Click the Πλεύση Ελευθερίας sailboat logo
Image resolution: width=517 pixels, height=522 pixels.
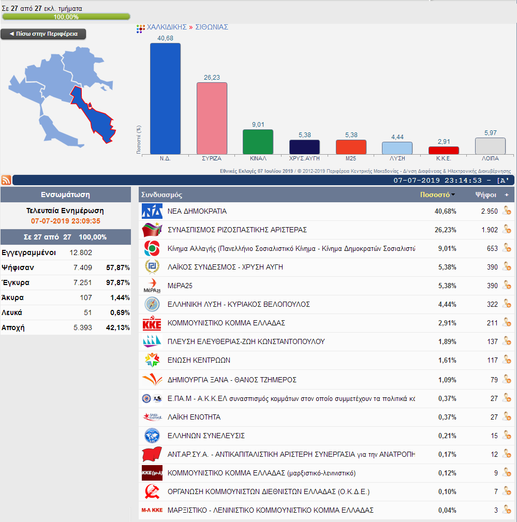click(x=152, y=341)
